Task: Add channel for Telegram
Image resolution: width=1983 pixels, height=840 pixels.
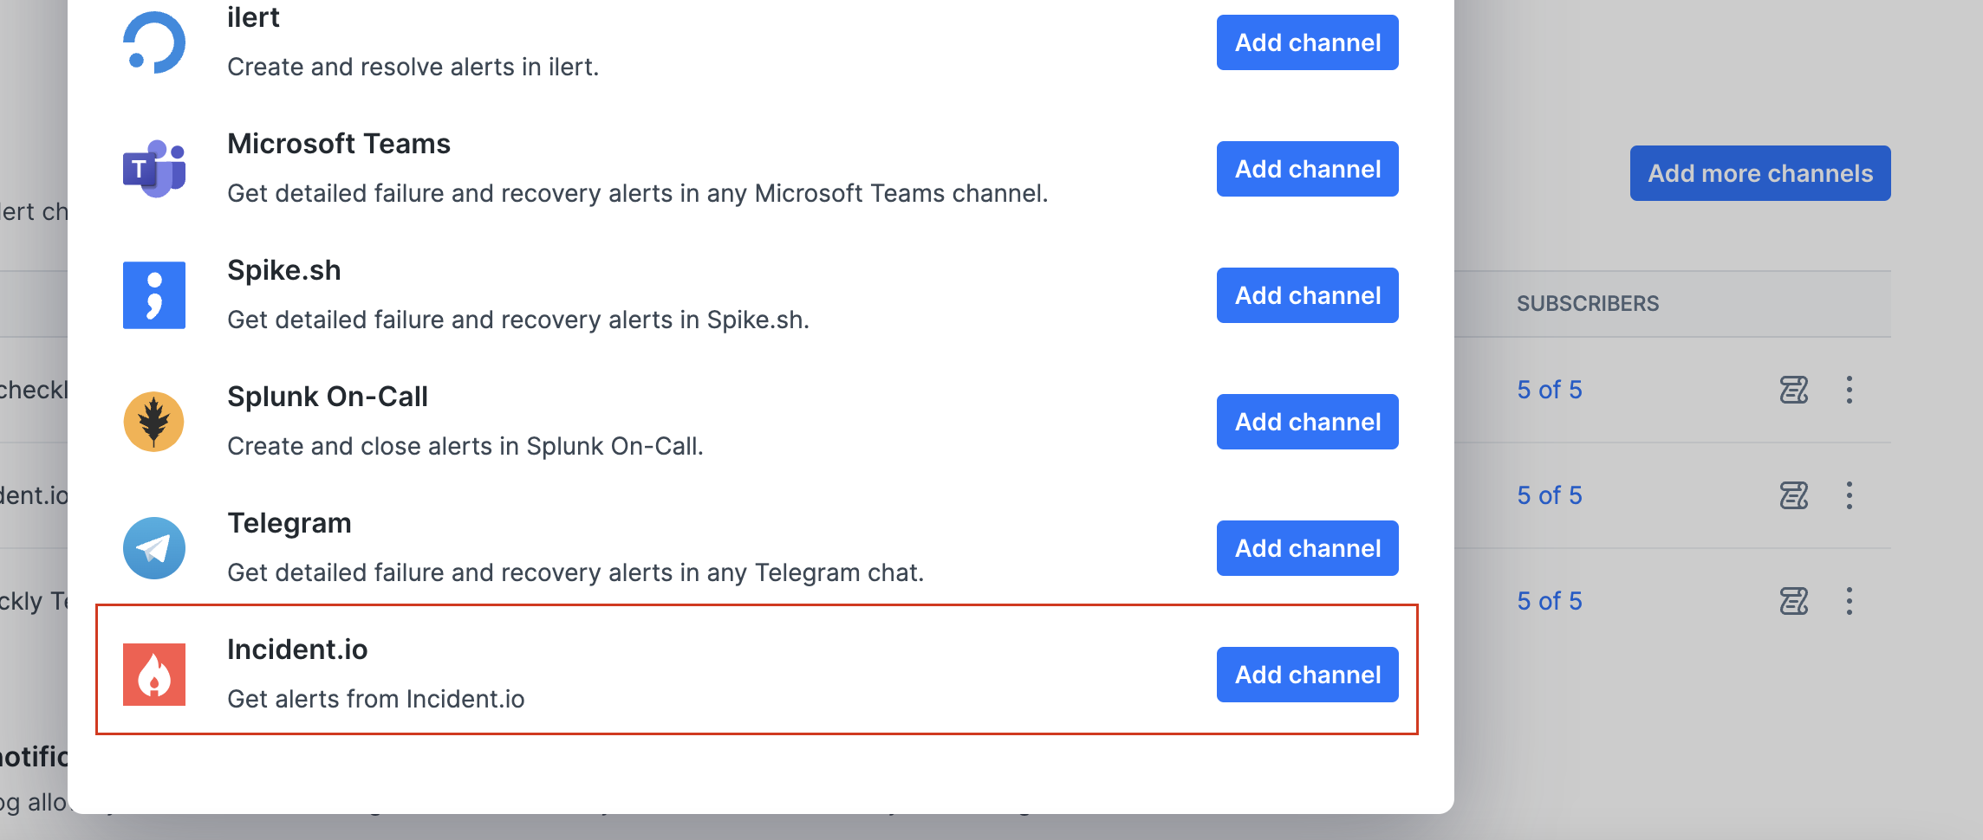Action: click(1307, 548)
